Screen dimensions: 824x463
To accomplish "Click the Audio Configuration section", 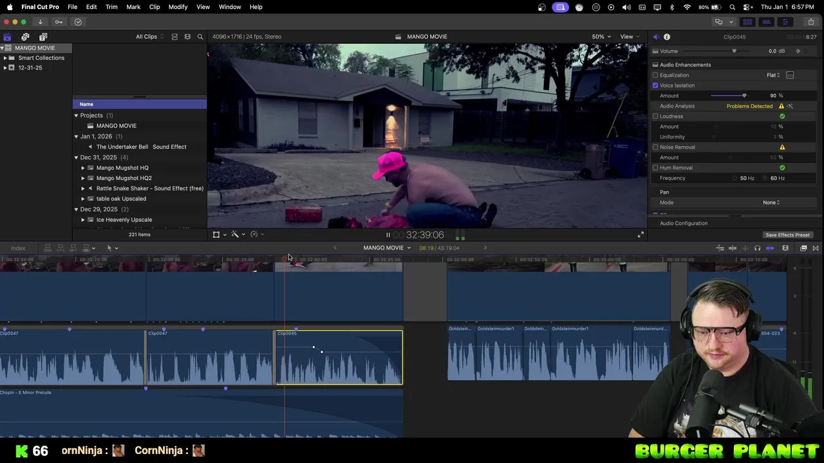I will tap(684, 223).
